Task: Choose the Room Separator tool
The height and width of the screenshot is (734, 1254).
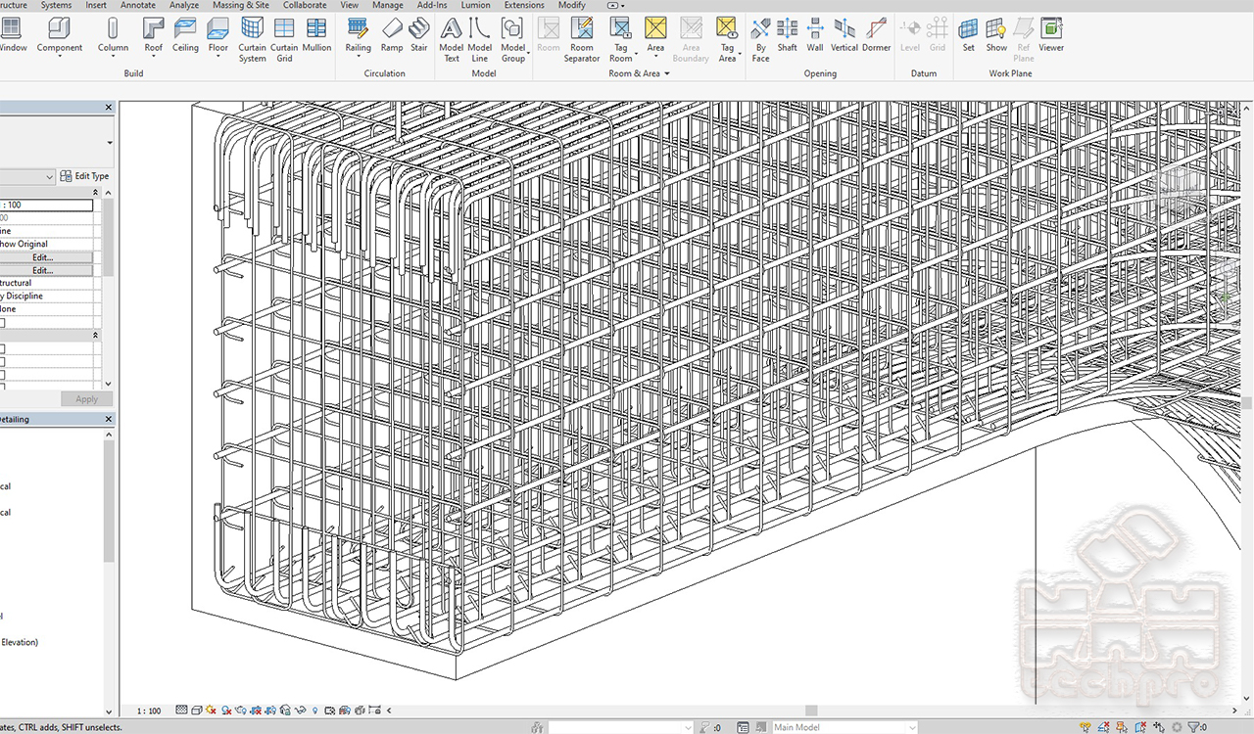Action: [x=582, y=40]
